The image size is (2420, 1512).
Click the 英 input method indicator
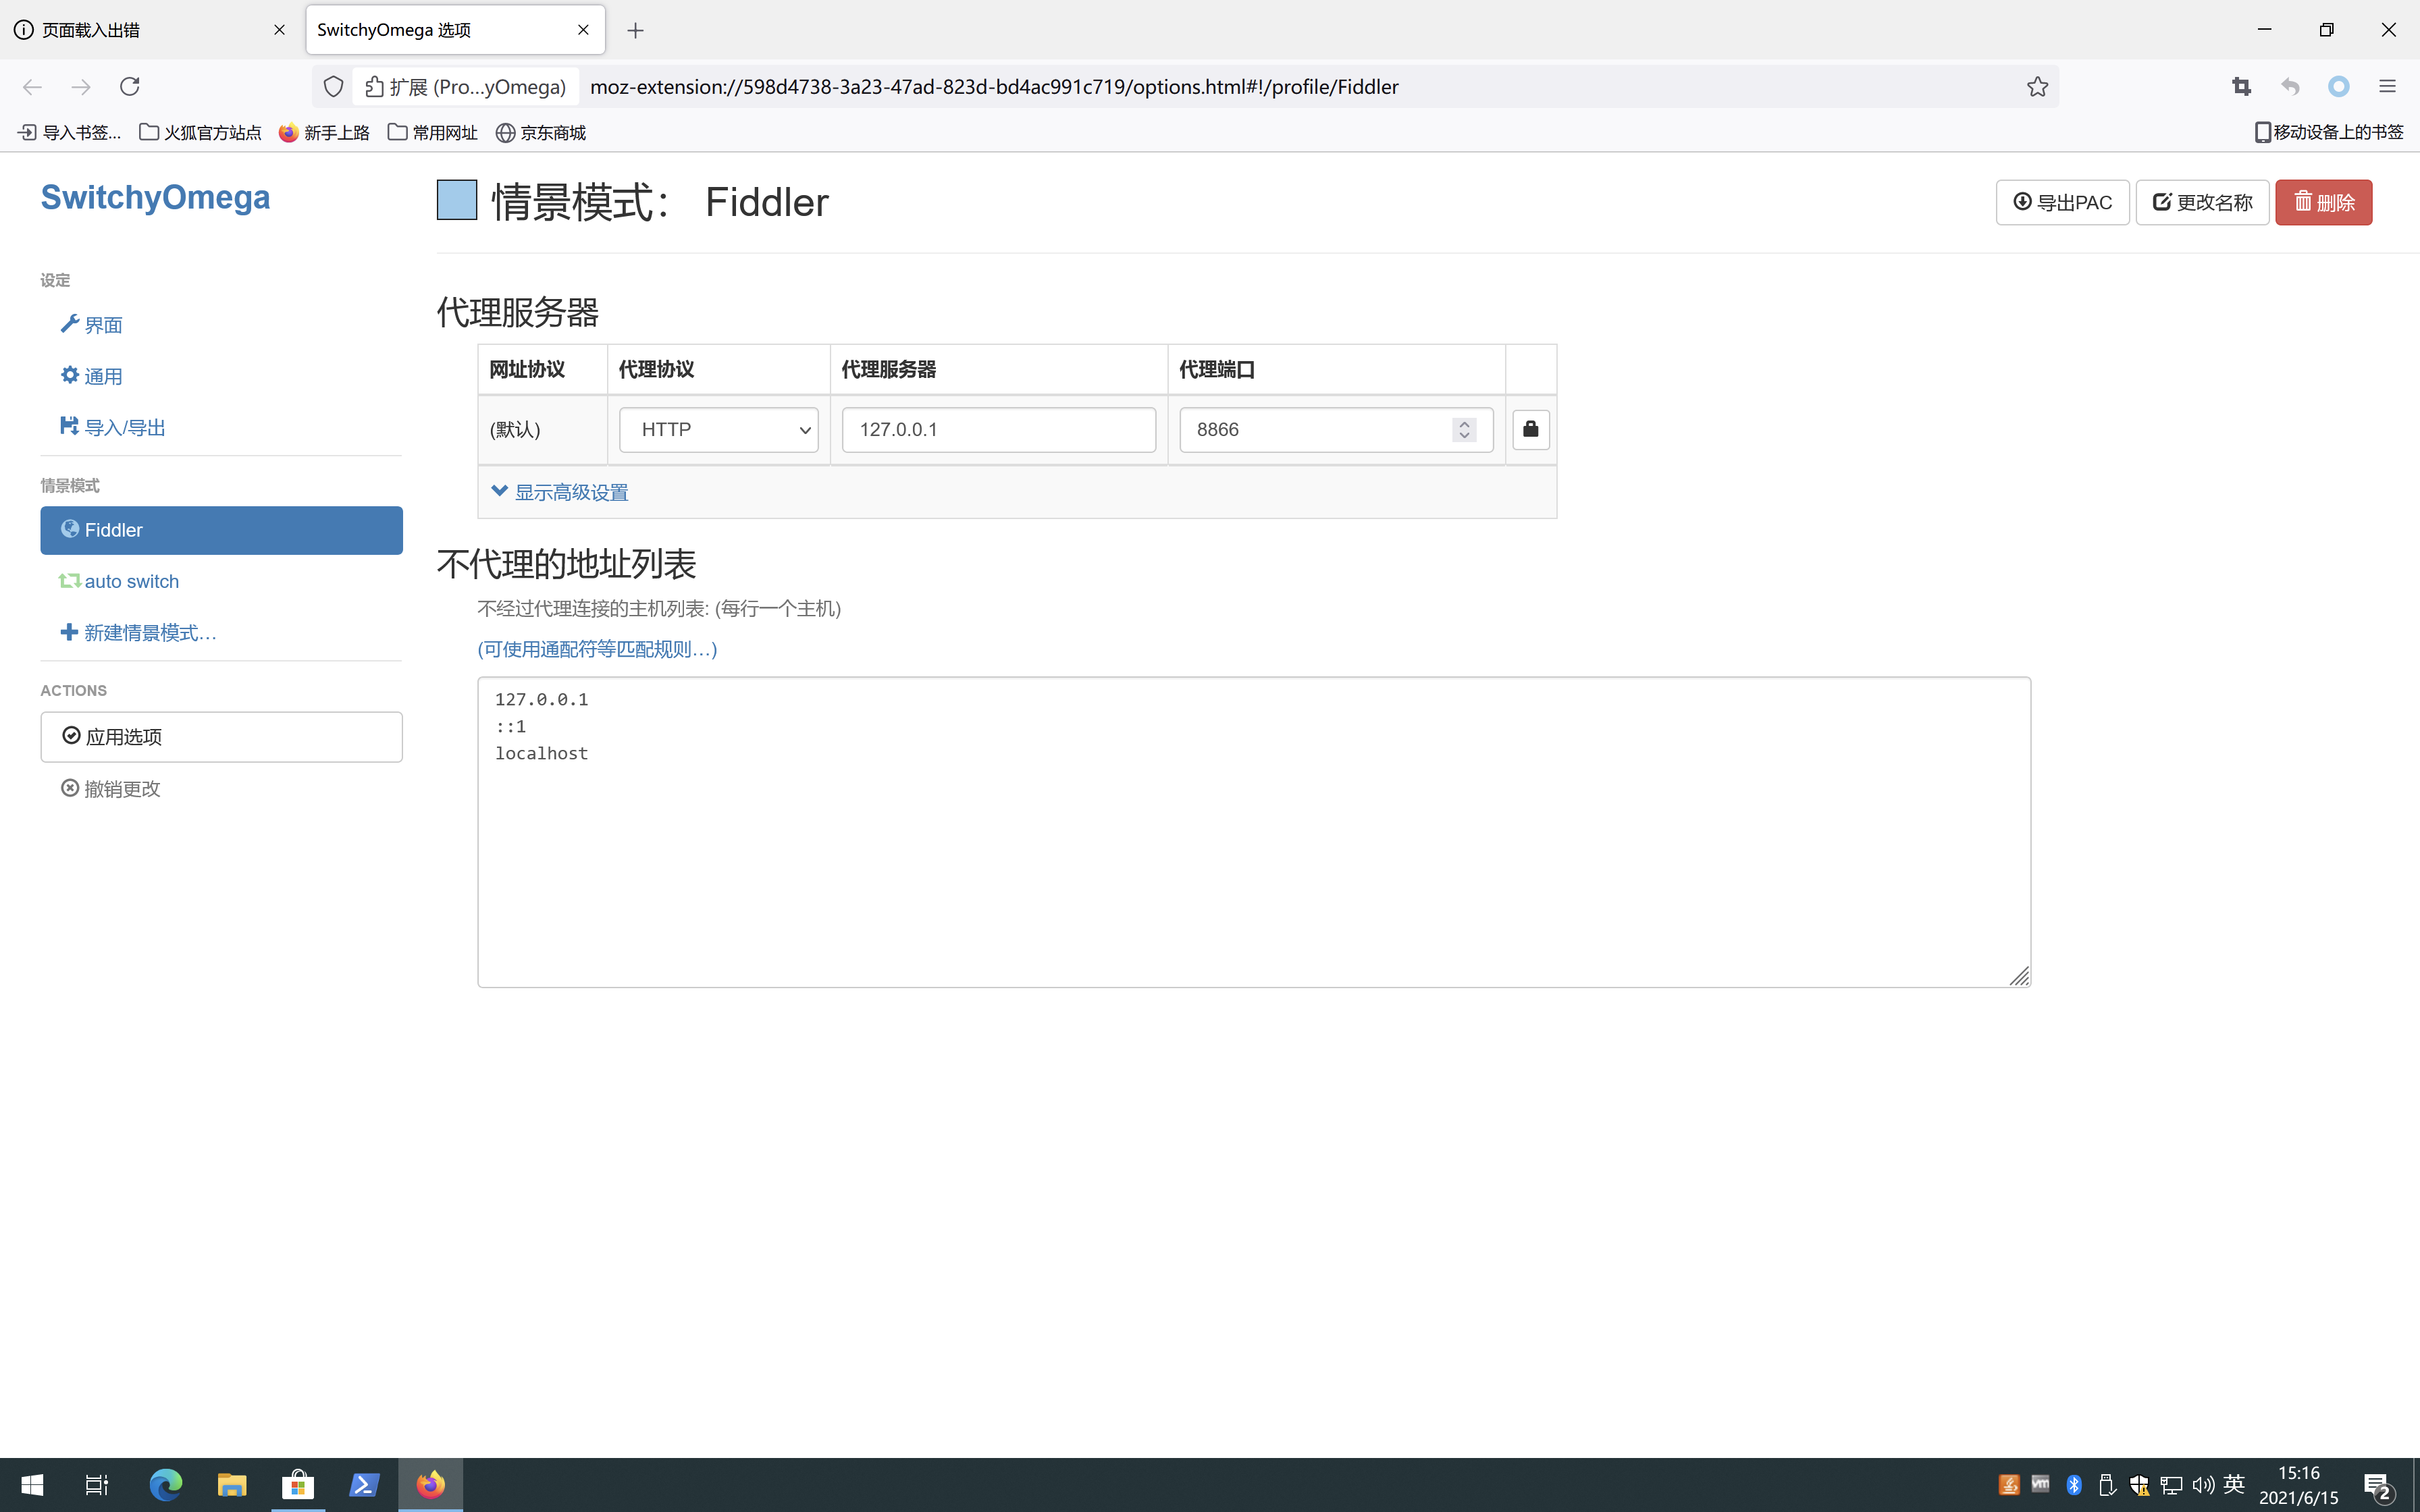2234,1484
